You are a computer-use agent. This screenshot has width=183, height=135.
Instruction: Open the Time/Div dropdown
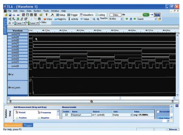122,19
